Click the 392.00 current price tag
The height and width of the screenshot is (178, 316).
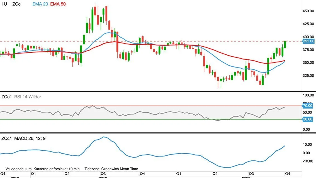(308, 41)
